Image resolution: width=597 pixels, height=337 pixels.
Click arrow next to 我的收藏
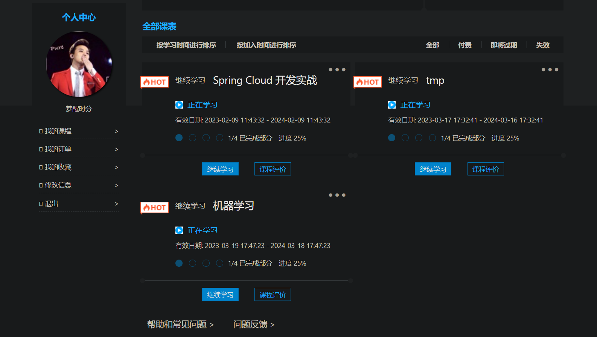tap(117, 168)
